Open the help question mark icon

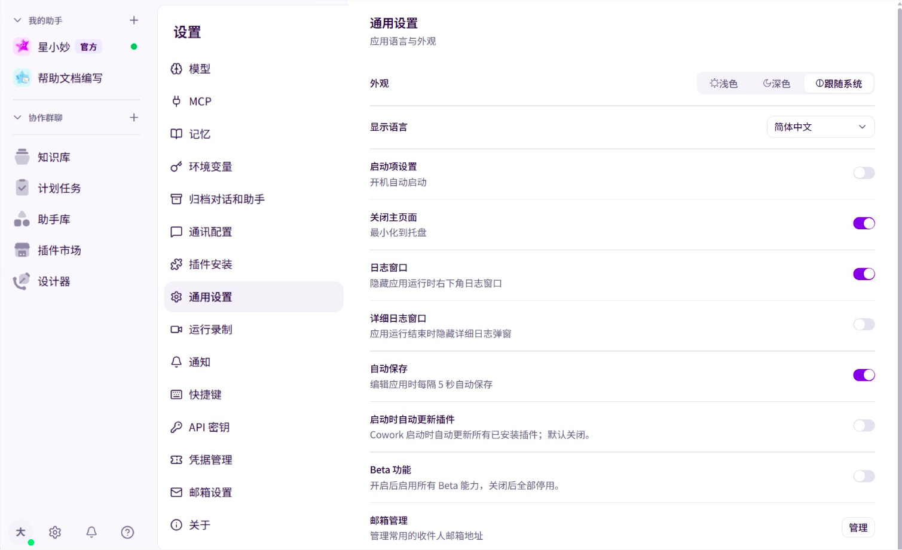127,532
